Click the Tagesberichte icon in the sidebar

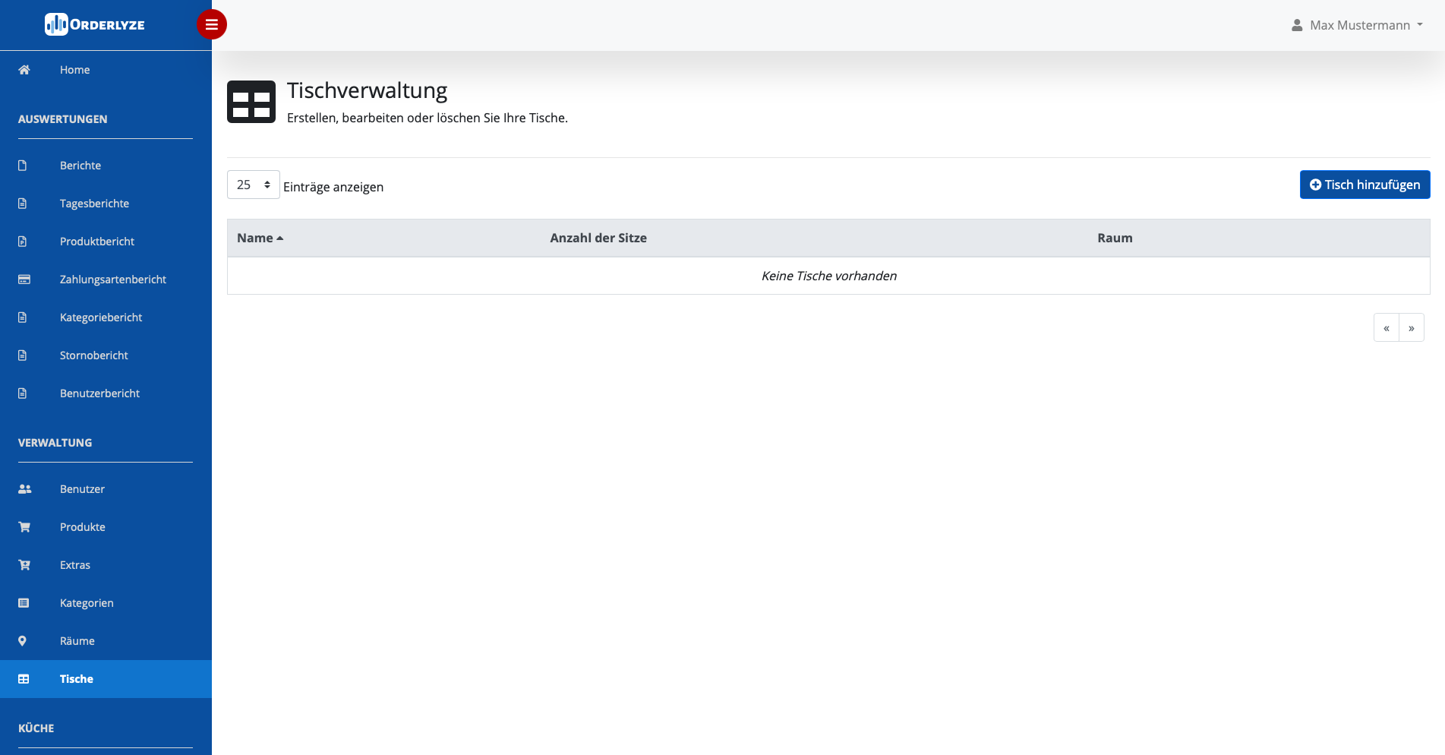(23, 204)
